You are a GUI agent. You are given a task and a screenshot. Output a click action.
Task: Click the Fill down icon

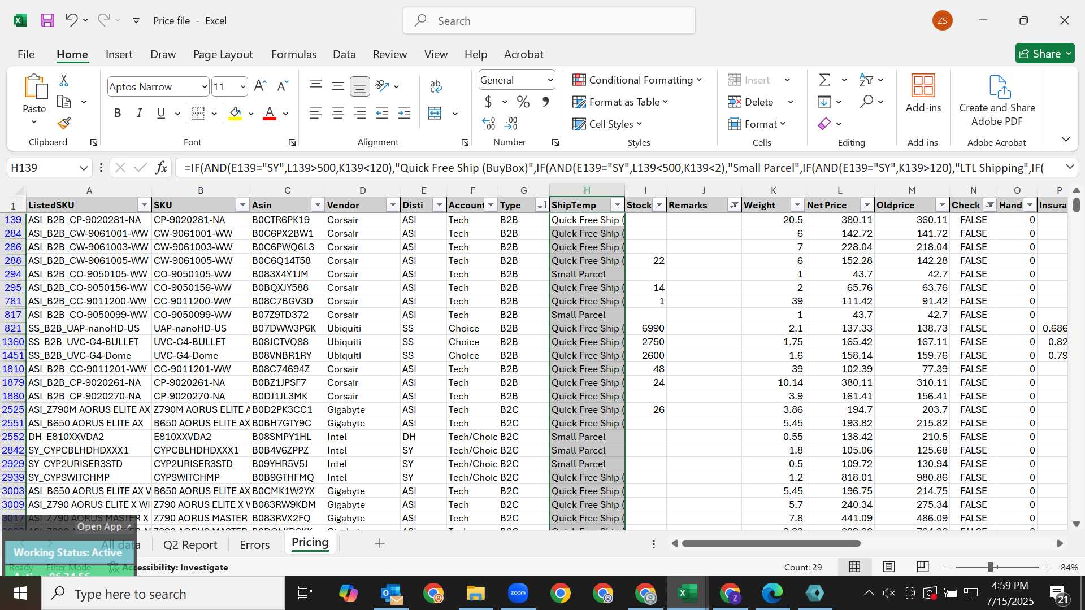pos(824,102)
